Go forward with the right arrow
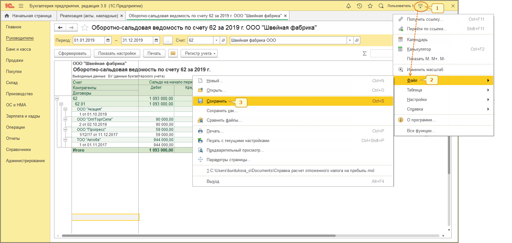512x243 pixels. tap(72, 27)
